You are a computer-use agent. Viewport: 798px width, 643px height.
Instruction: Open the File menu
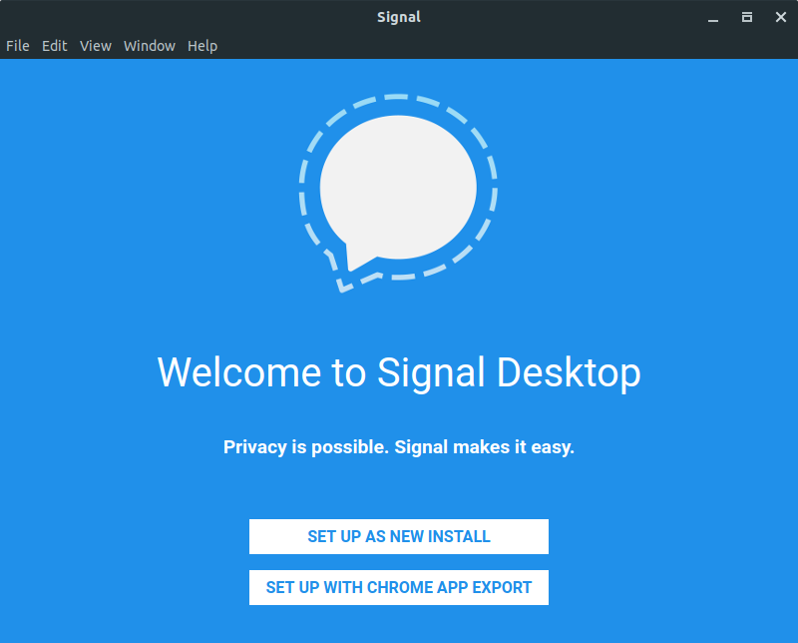(x=18, y=46)
